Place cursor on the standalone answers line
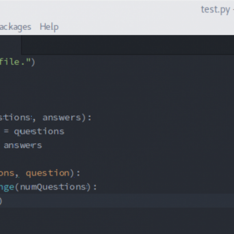This screenshot has height=234, width=234. (x=23, y=145)
